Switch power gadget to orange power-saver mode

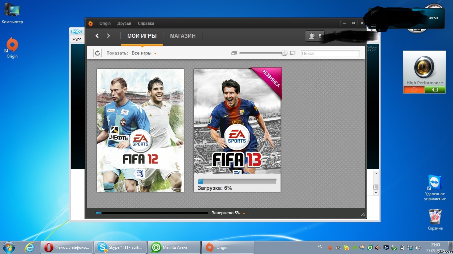[x=414, y=90]
